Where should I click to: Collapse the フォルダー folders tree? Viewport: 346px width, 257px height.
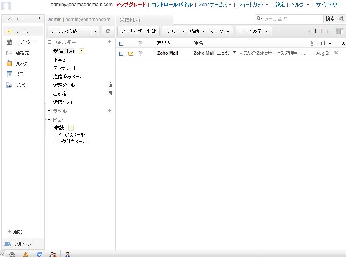(49, 42)
